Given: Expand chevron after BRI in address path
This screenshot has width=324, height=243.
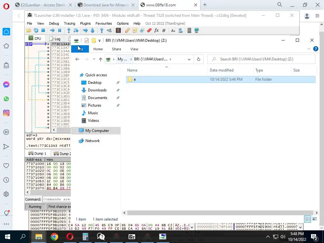Looking at the screenshot, I should pos(170,59).
